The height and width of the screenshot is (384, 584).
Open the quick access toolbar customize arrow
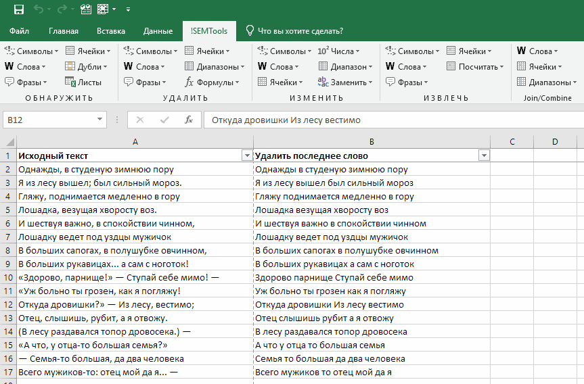(x=128, y=9)
